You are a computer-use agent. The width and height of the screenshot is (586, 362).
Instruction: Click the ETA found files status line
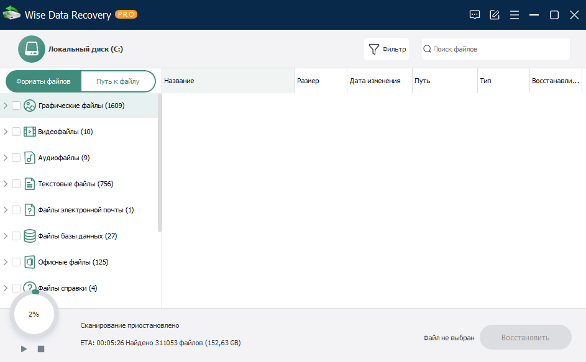(160, 343)
